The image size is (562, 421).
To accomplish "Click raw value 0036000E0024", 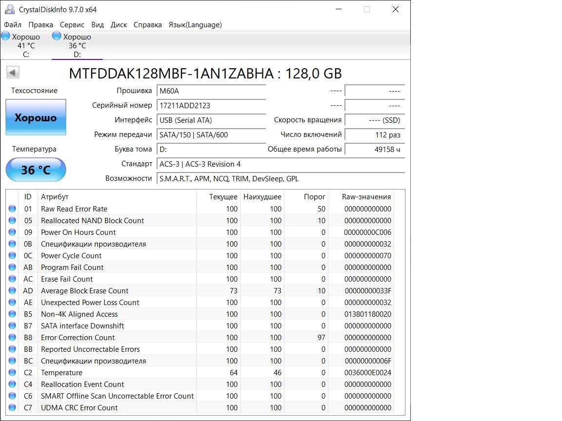I will (x=368, y=373).
